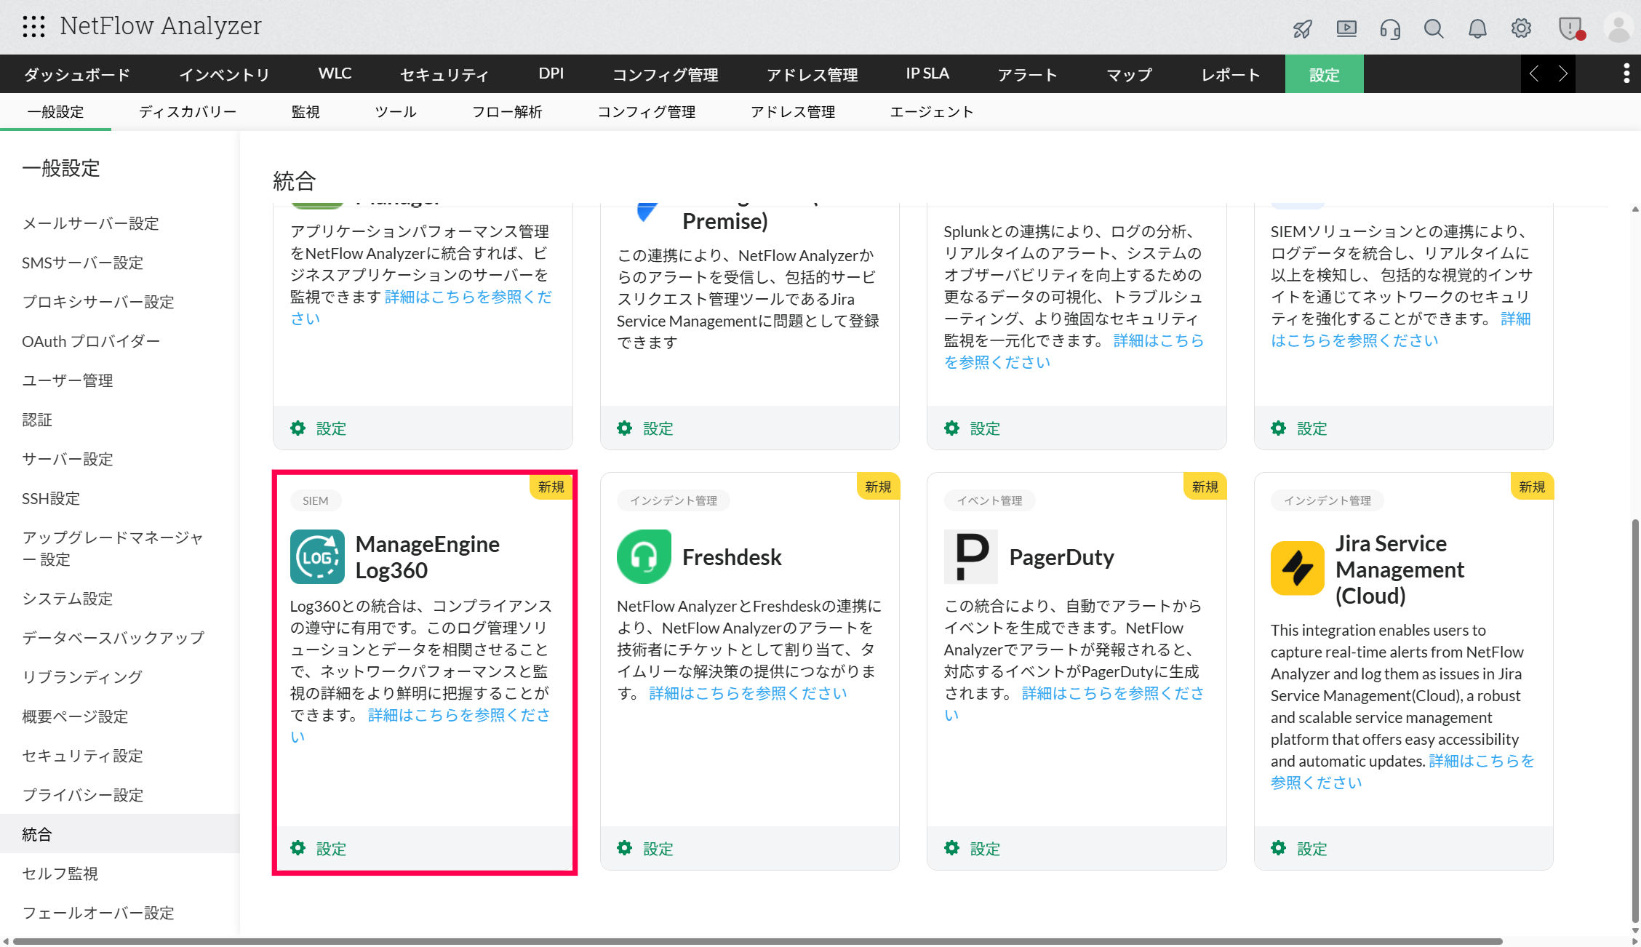Open the ダッシュボード menu
The width and height of the screenshot is (1641, 947).
point(77,74)
